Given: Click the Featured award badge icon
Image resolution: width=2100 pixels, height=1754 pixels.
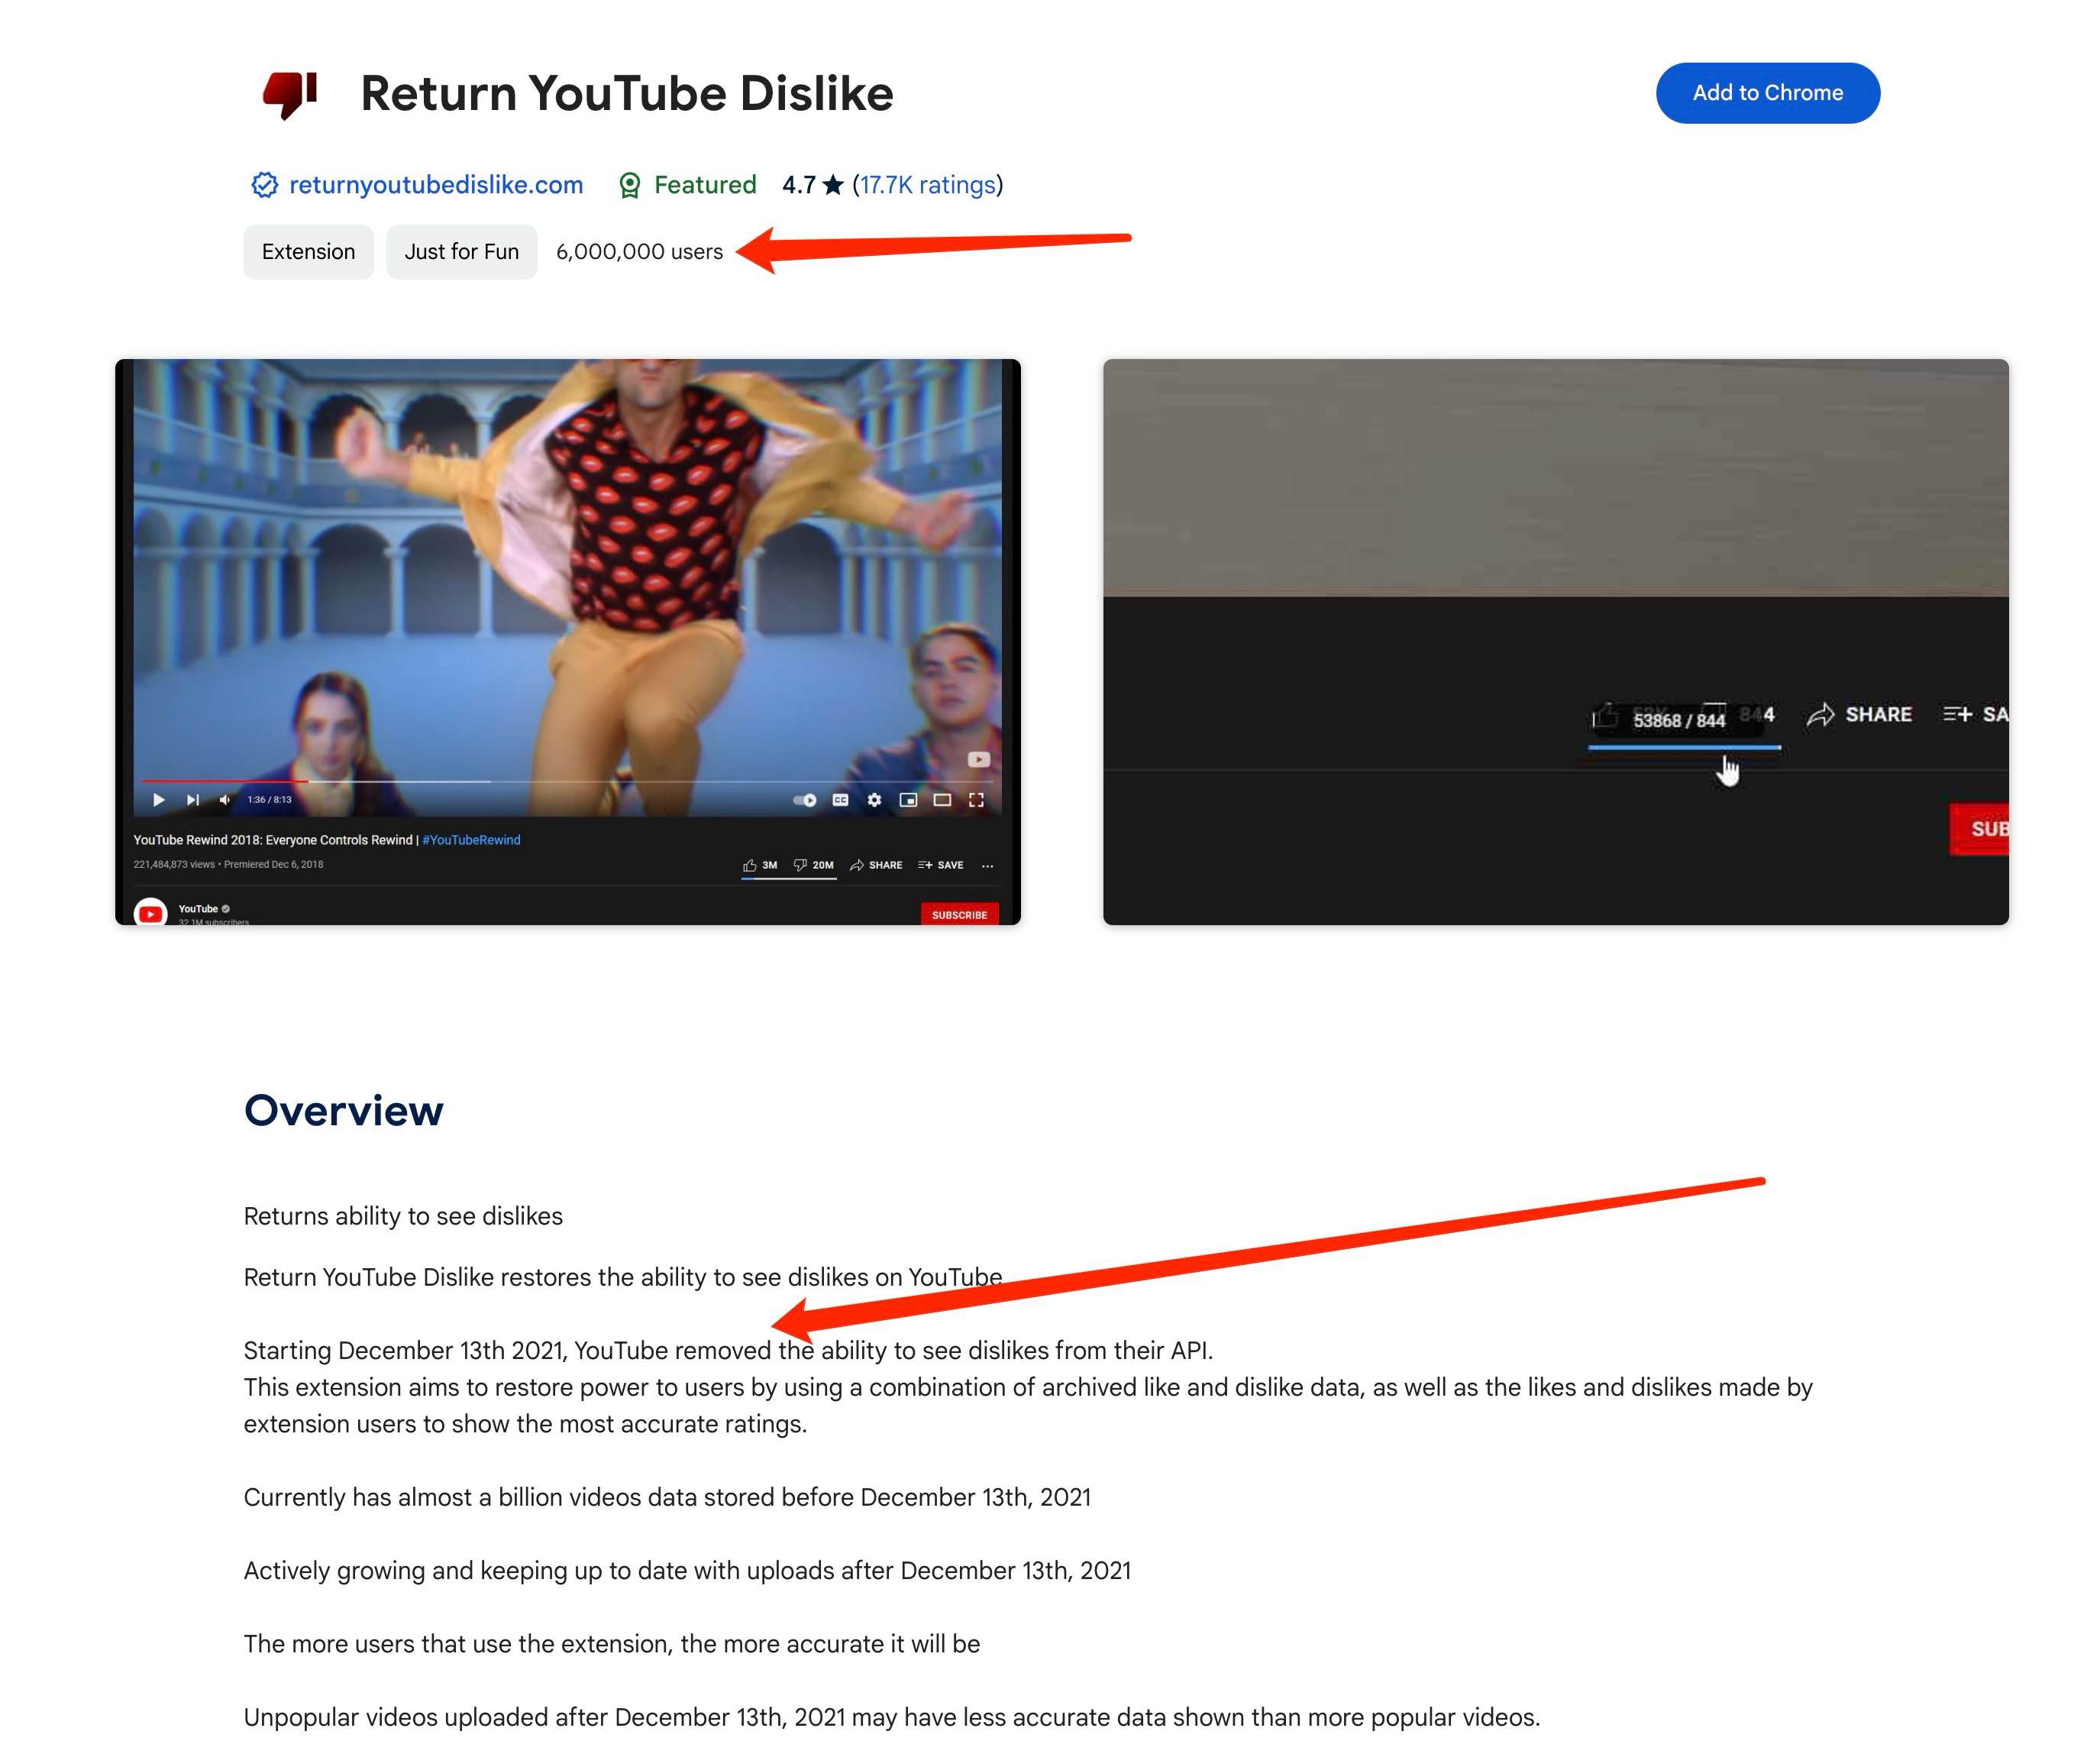Looking at the screenshot, I should (x=629, y=185).
